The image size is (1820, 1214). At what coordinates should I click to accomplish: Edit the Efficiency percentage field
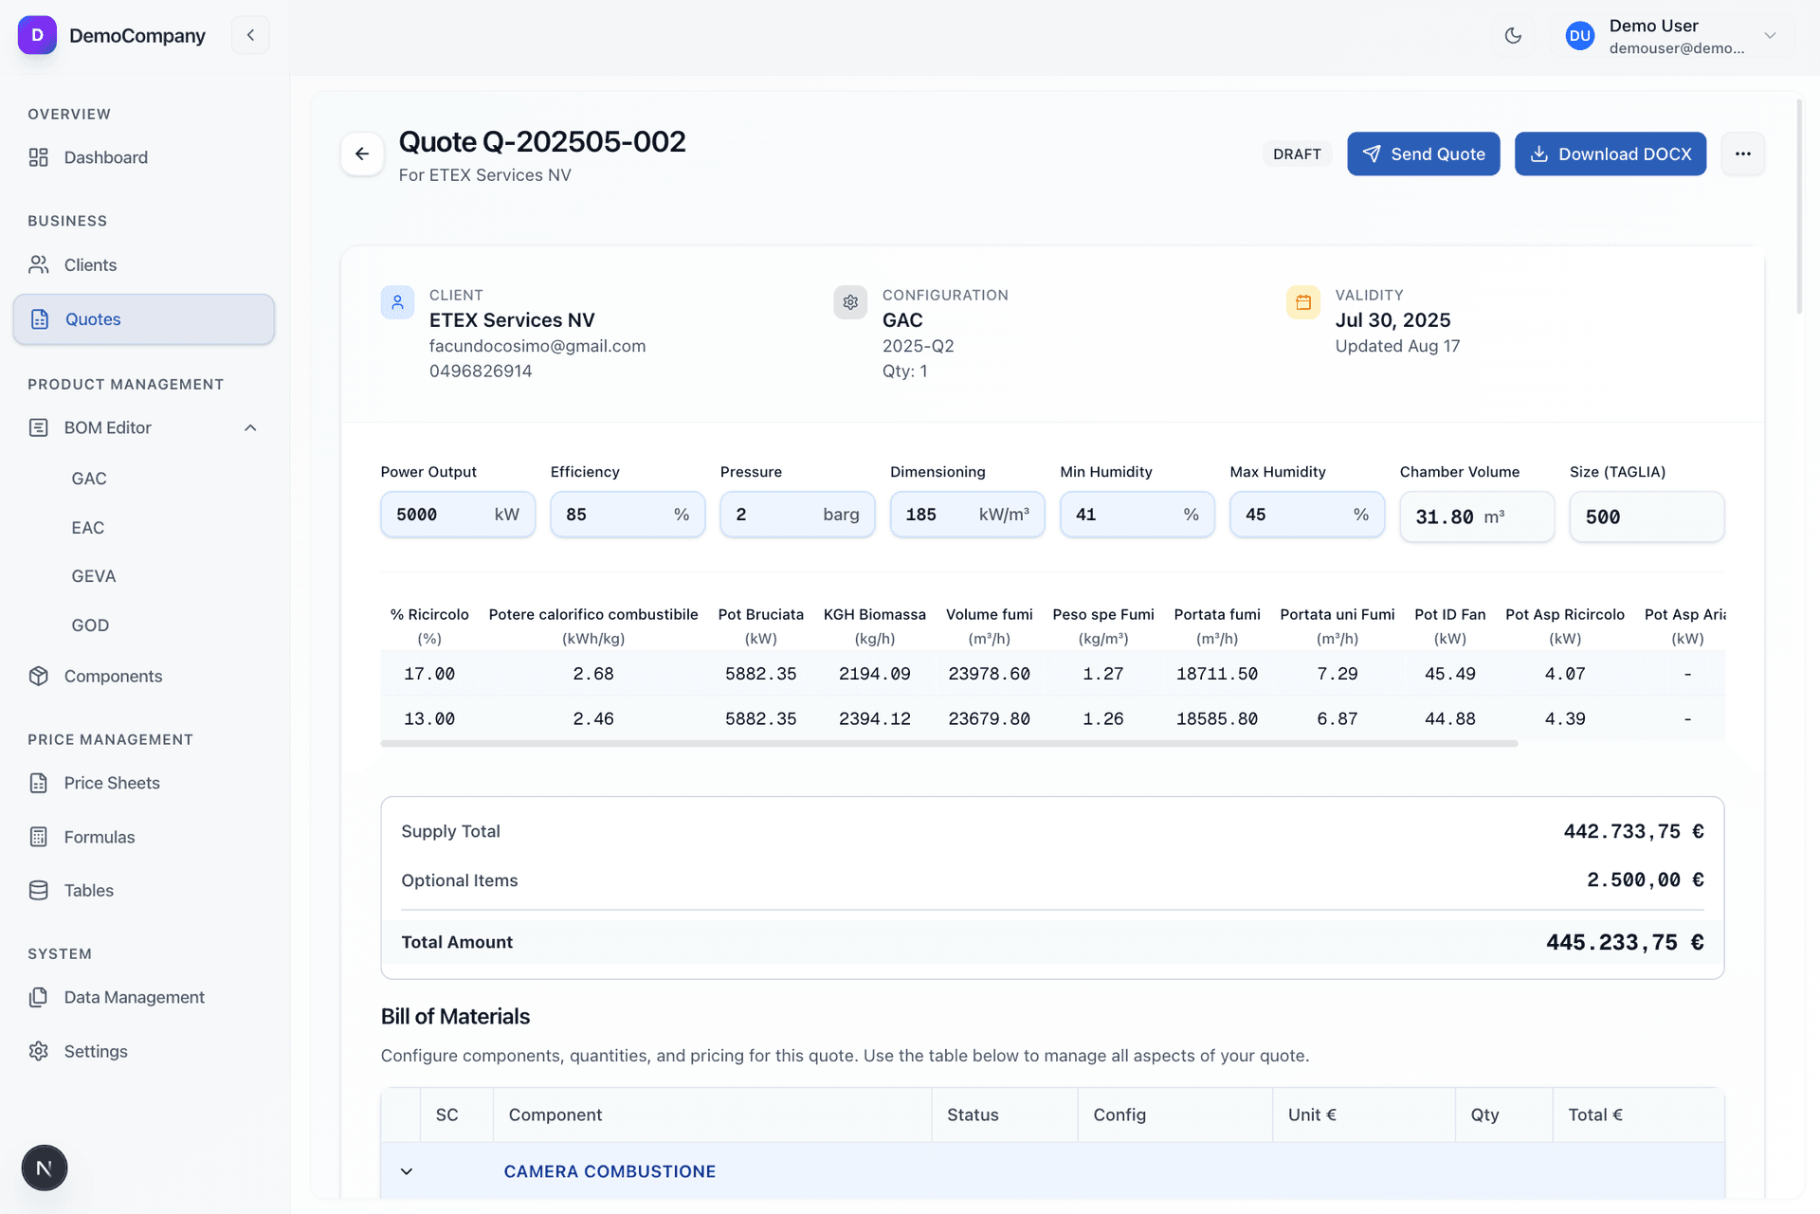pos(628,515)
